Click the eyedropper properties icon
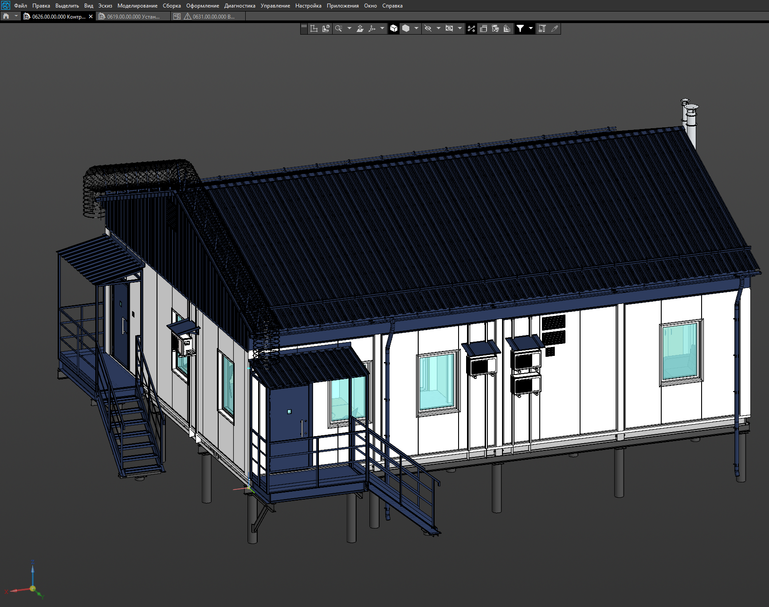Viewport: 769px width, 607px height. click(554, 29)
